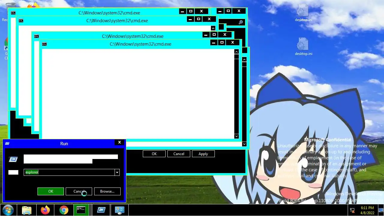The image size is (384, 216).
Task: Open the Run dialog command history dropdown
Action: click(x=117, y=172)
